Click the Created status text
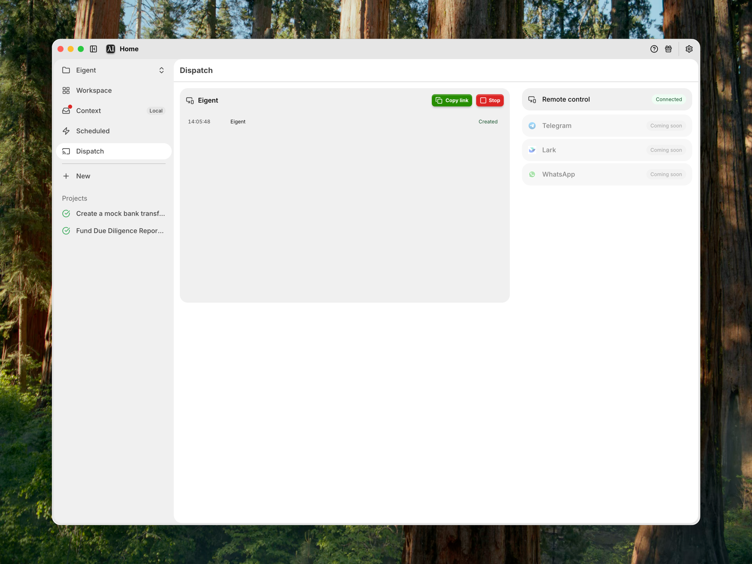The image size is (752, 564). (x=488, y=122)
